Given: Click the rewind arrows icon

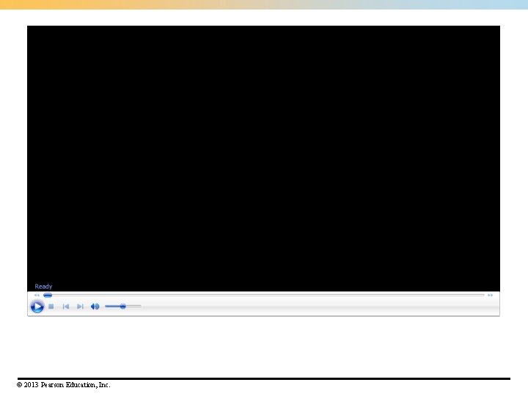Looking at the screenshot, I should 37,295.
